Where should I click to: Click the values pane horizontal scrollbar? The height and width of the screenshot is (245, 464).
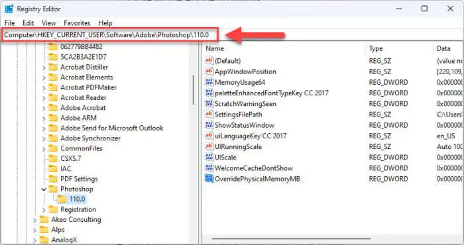[x=291, y=238]
